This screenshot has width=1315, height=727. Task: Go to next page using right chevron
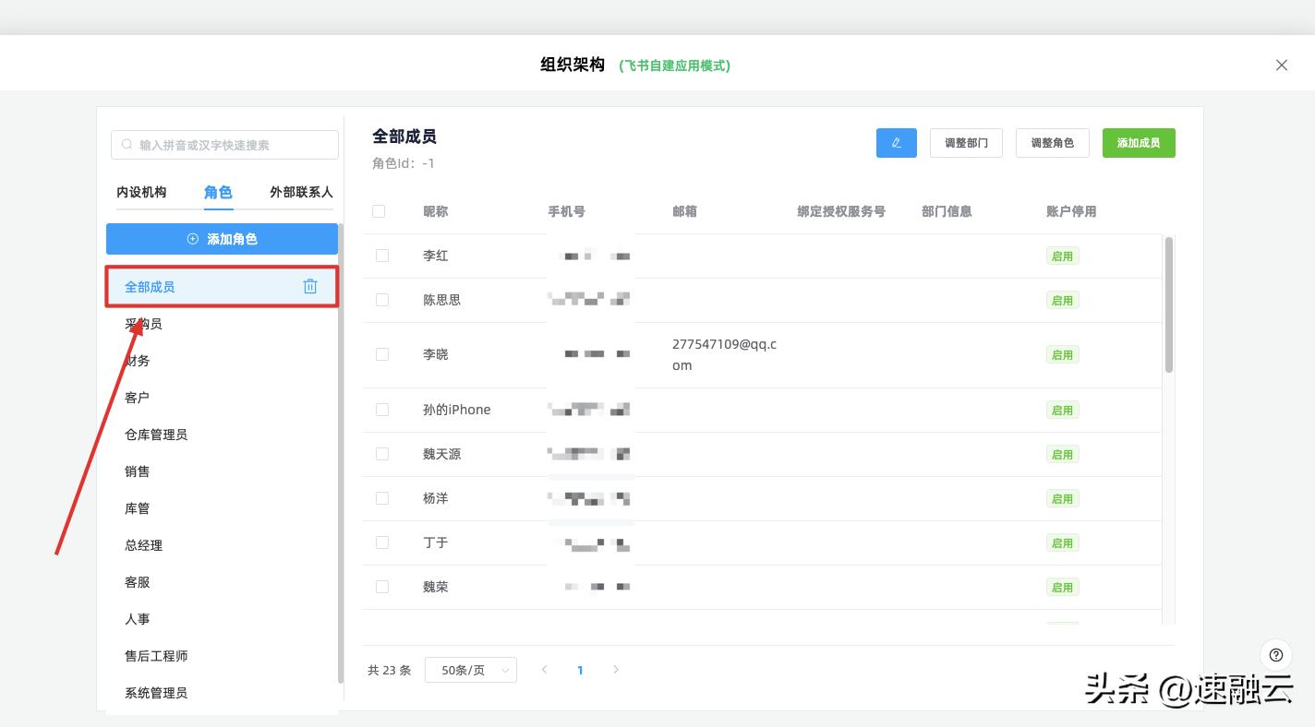[616, 670]
